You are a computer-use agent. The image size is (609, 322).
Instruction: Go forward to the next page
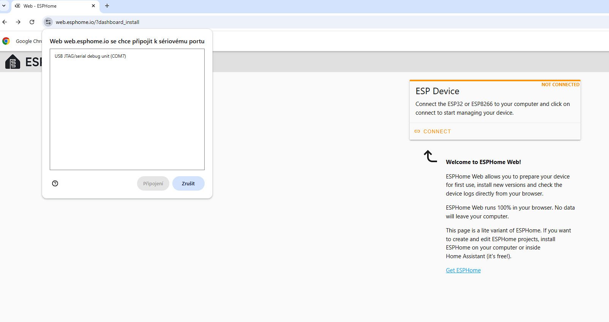(x=18, y=22)
